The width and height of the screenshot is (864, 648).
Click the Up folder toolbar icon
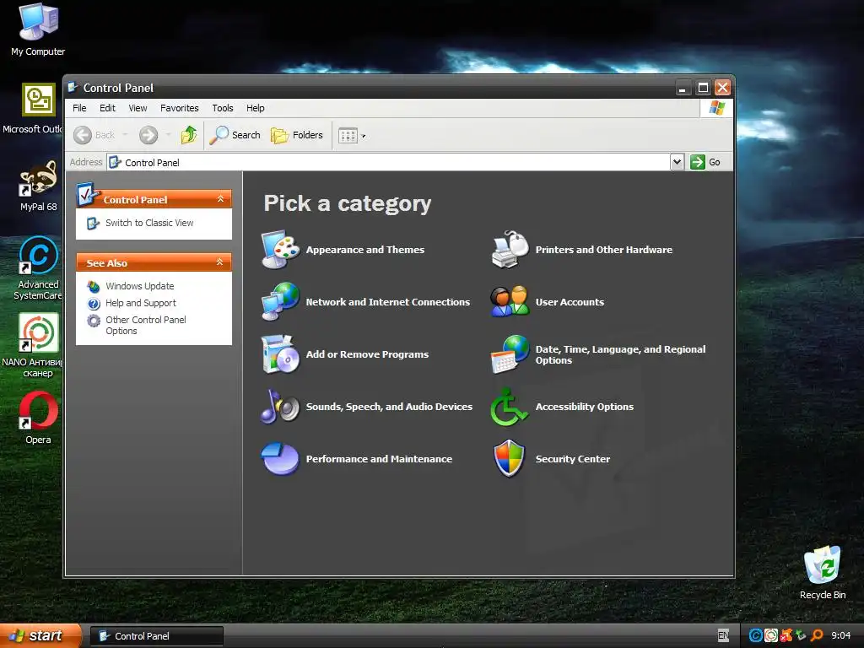click(189, 134)
